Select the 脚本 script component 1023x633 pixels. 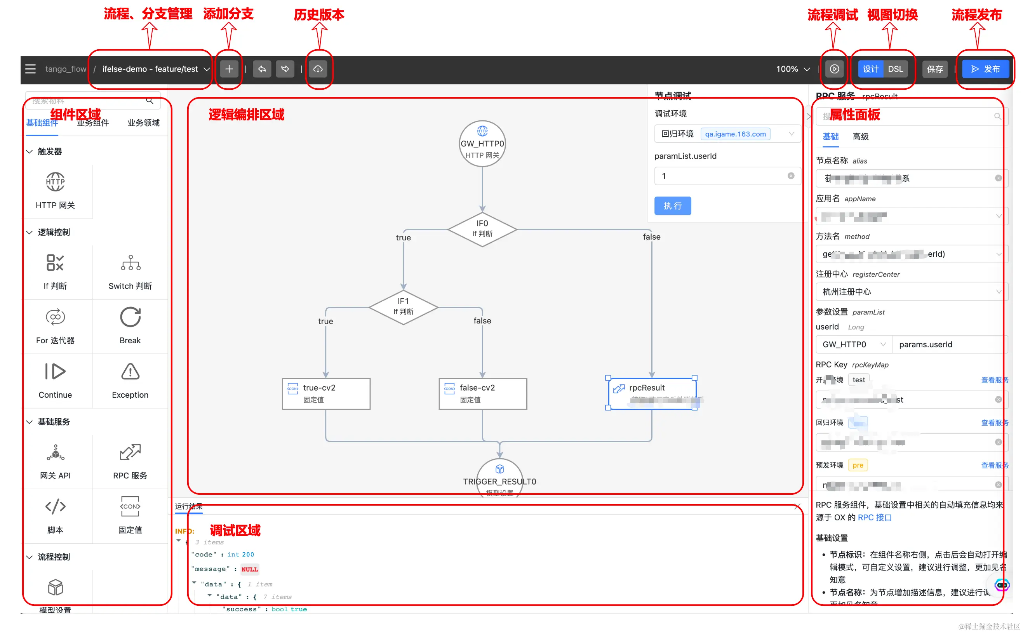[x=55, y=516]
